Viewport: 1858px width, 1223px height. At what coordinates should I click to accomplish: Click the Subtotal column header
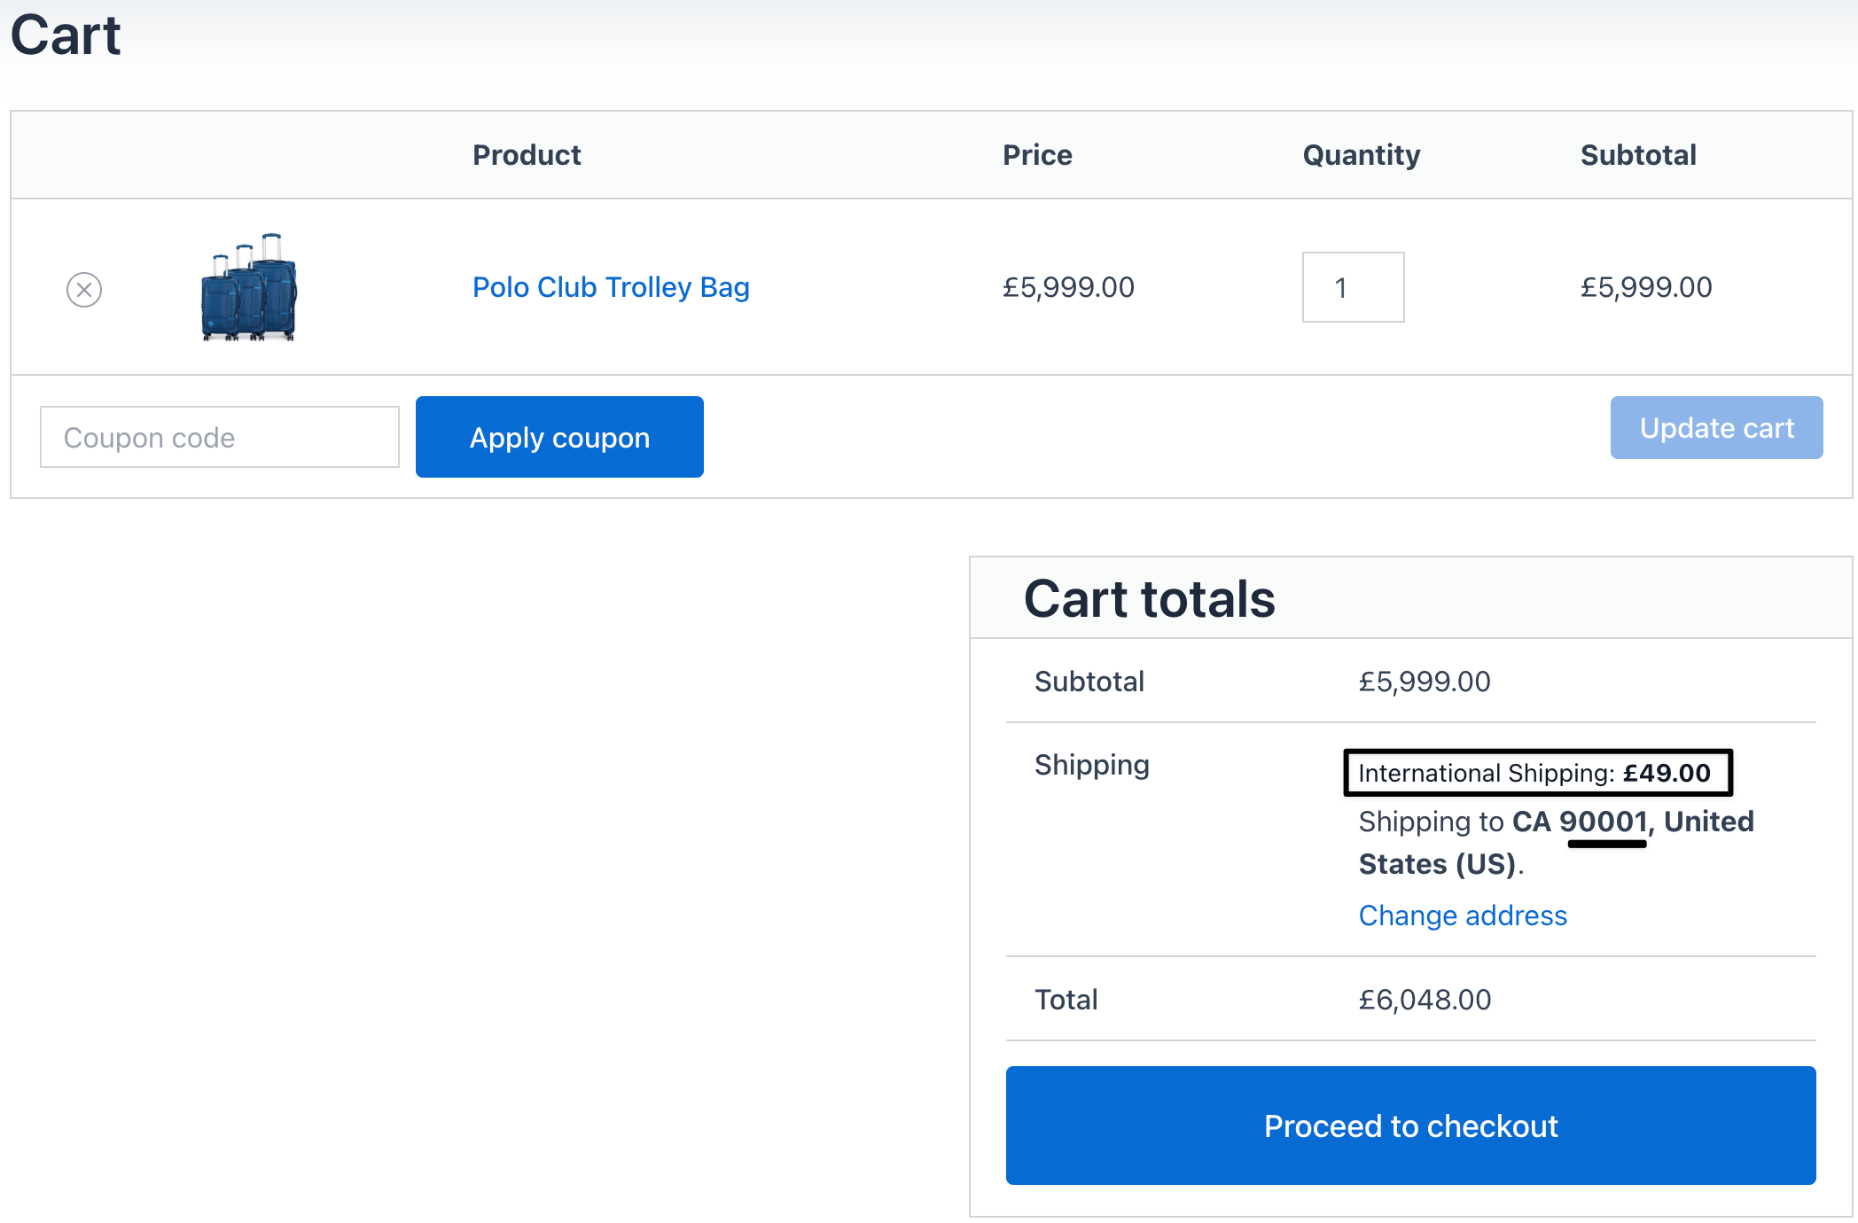1638,155
